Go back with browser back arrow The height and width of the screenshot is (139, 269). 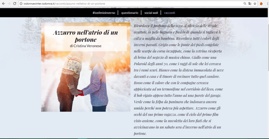tap(3, 4)
